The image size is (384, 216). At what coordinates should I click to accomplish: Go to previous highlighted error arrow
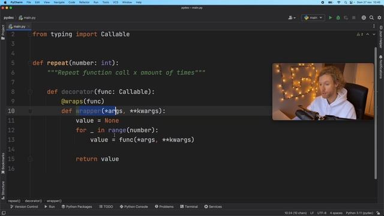[x=368, y=34]
